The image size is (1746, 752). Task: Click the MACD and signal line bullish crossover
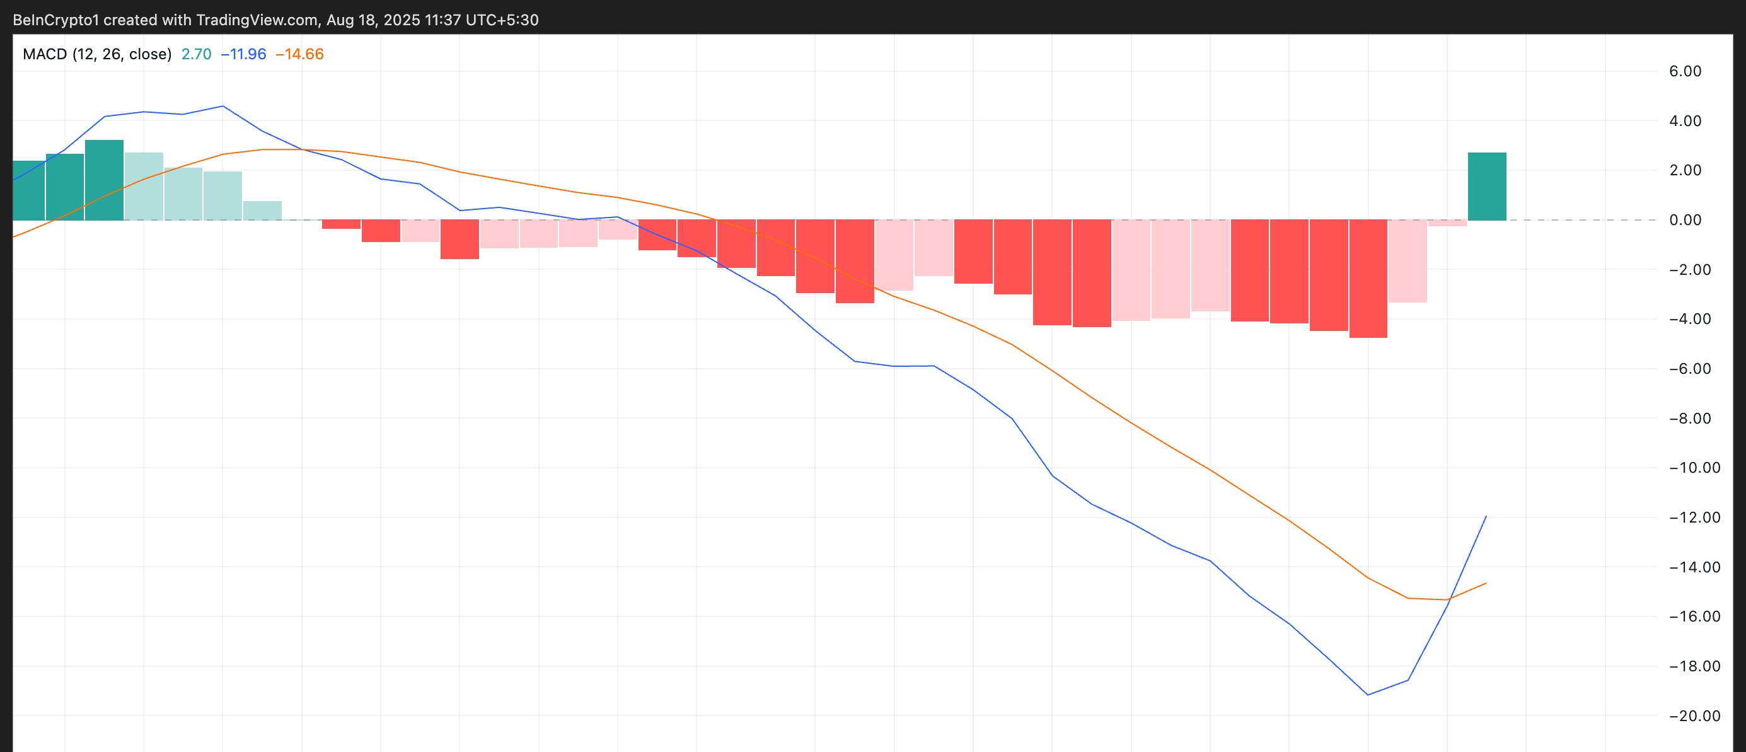(x=1448, y=599)
